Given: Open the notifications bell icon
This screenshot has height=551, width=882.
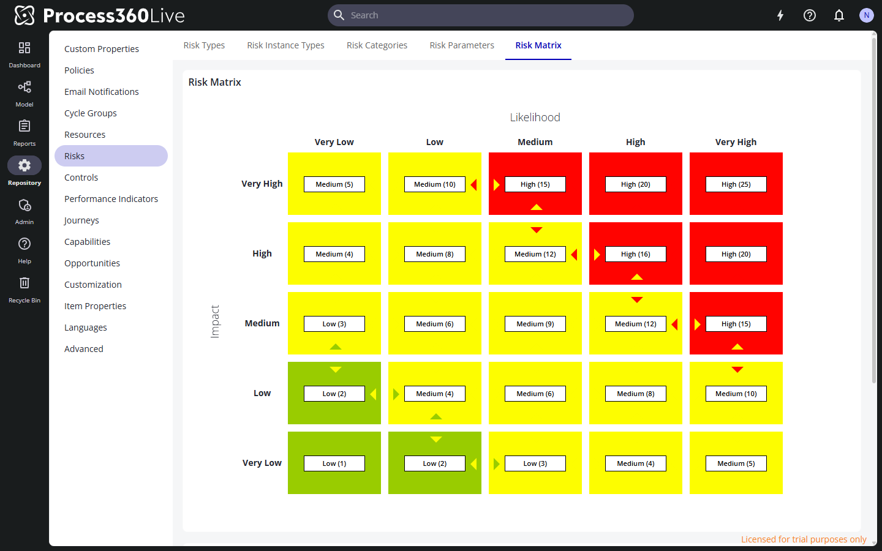Looking at the screenshot, I should click(x=839, y=15).
